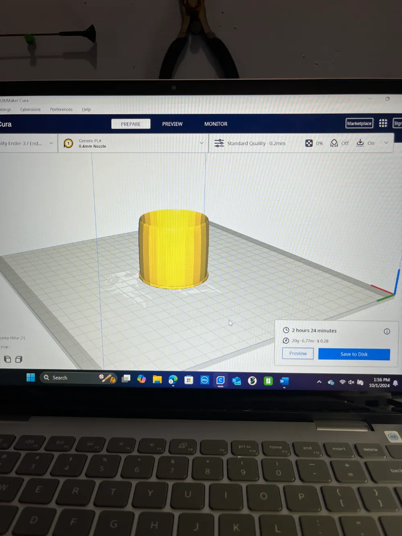Screen dimensions: 402x536
Task: Expand the Ender-3 printer selector dropdown
Action: pos(27,143)
